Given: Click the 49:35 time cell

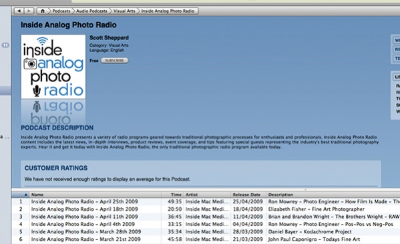Looking at the screenshot, I should (x=175, y=201).
